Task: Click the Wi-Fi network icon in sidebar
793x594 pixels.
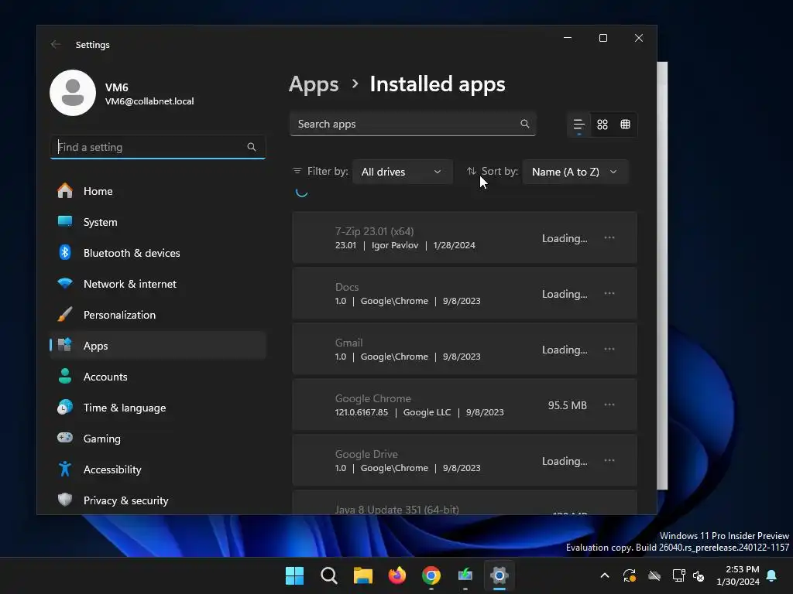Action: coord(65,283)
